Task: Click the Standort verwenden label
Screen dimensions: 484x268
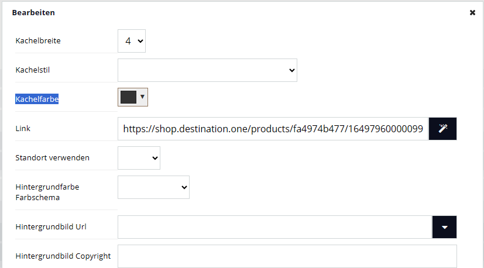Action: pos(53,158)
